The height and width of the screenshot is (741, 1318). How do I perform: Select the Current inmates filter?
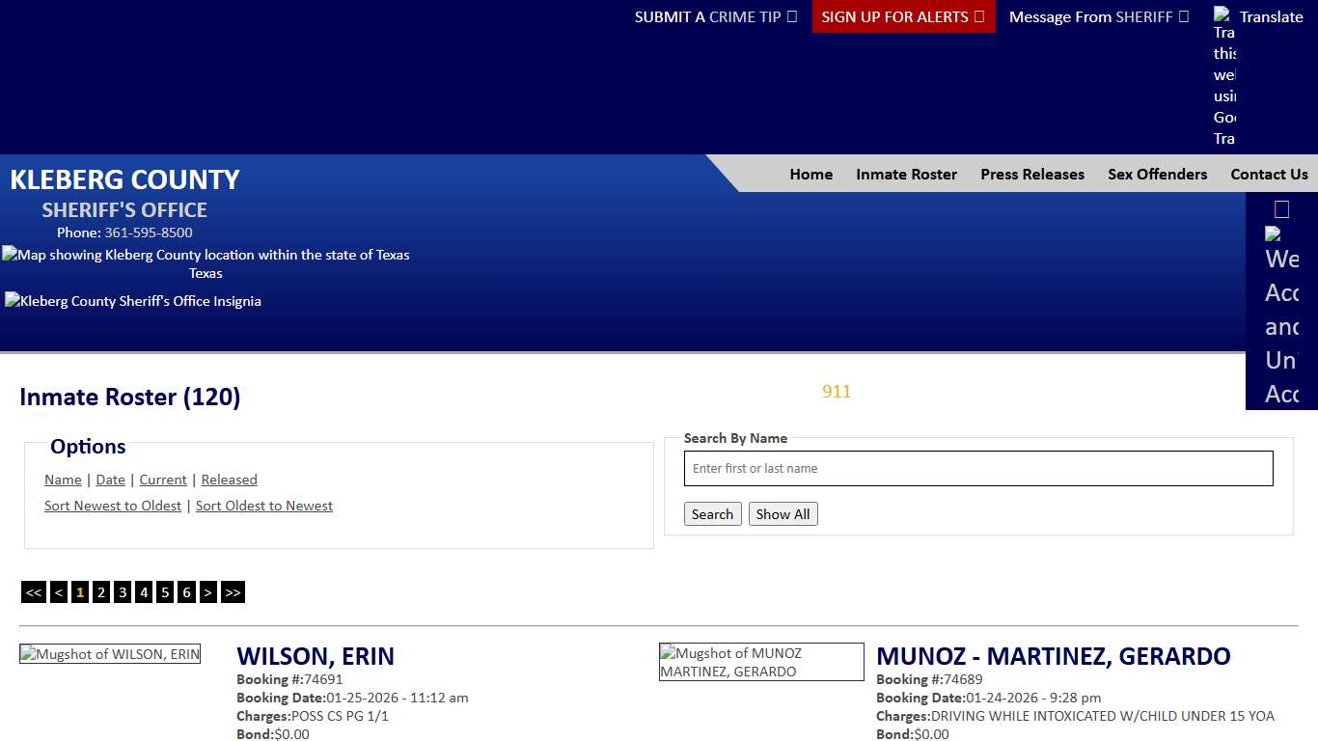162,480
